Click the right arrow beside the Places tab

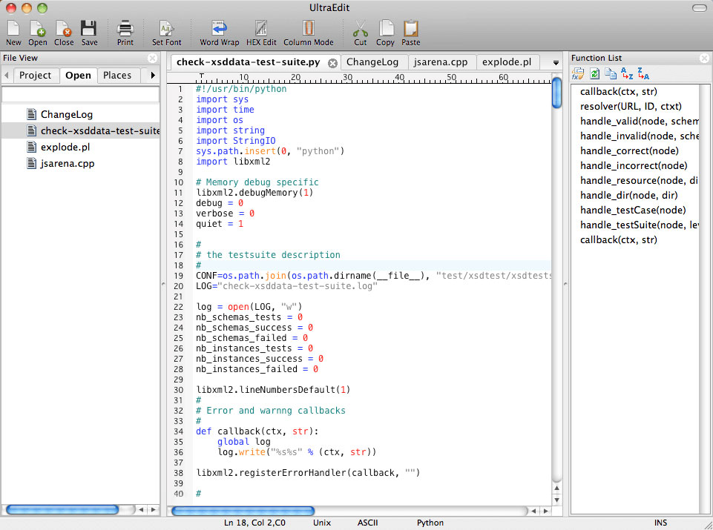tap(153, 75)
